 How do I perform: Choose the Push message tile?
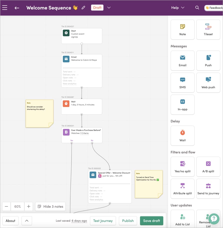coord(208,61)
